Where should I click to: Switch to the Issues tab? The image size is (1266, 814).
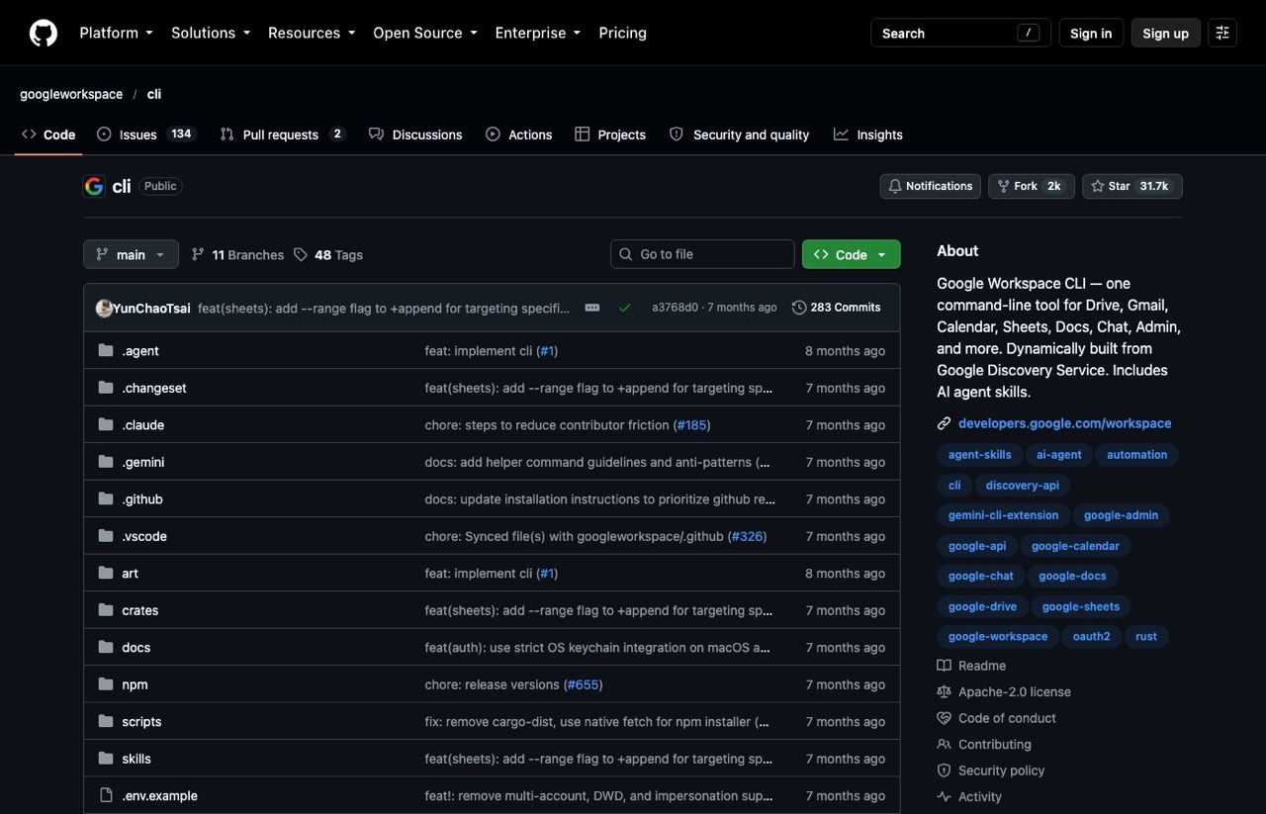[146, 135]
